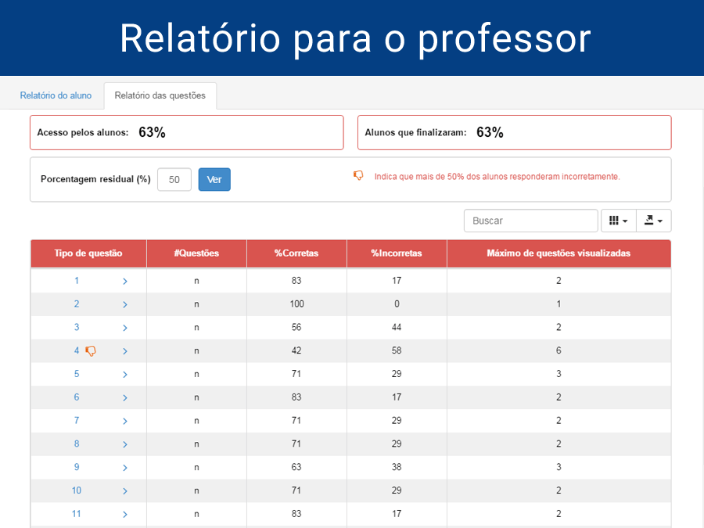Click the 44 value in row 3
Viewport: 704px width, 528px height.
[x=397, y=327]
